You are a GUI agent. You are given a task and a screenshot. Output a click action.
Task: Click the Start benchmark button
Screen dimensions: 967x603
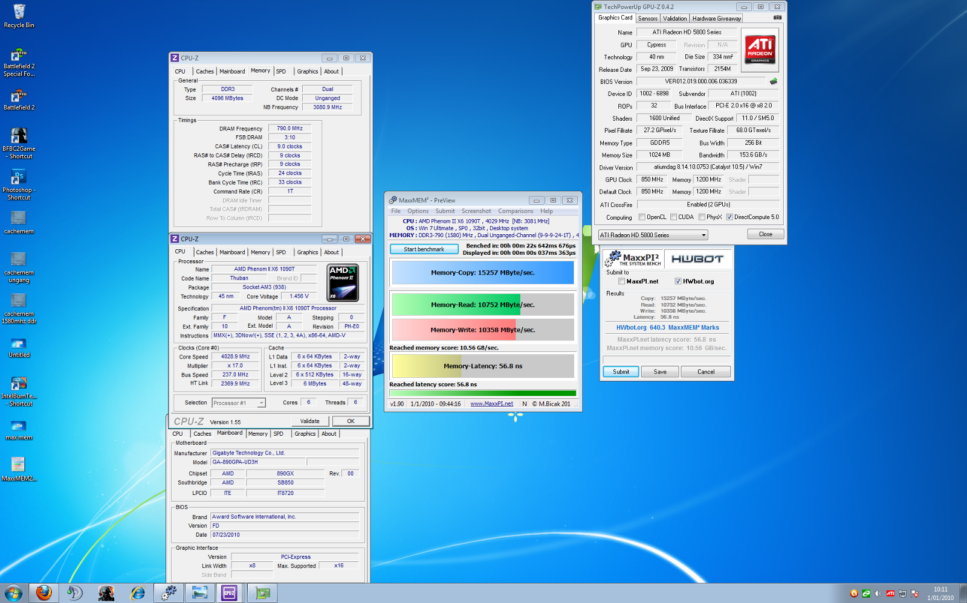tap(424, 249)
